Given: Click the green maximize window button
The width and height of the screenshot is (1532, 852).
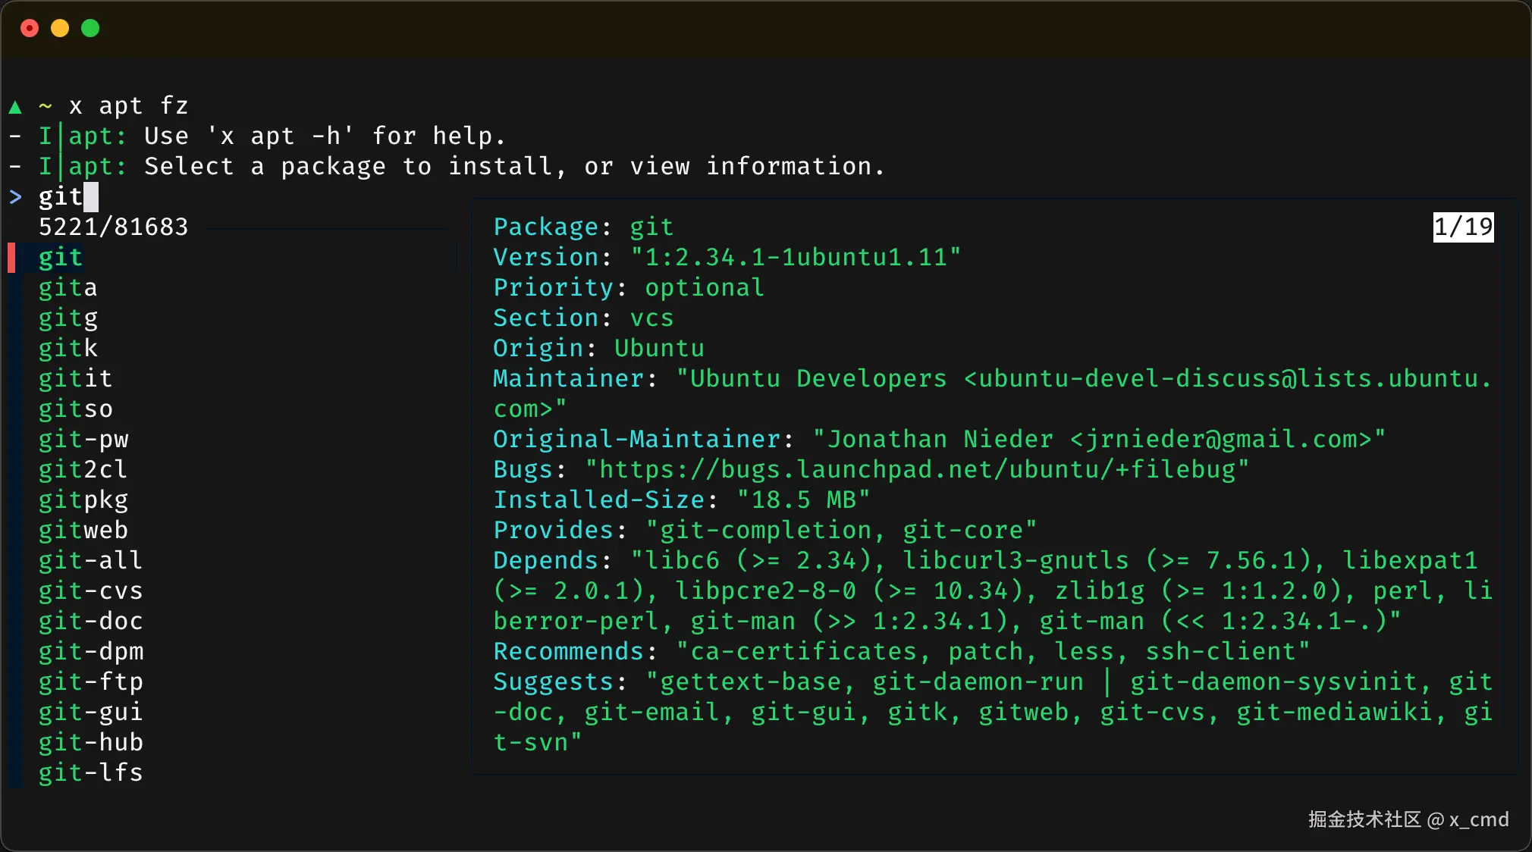Looking at the screenshot, I should point(90,29).
